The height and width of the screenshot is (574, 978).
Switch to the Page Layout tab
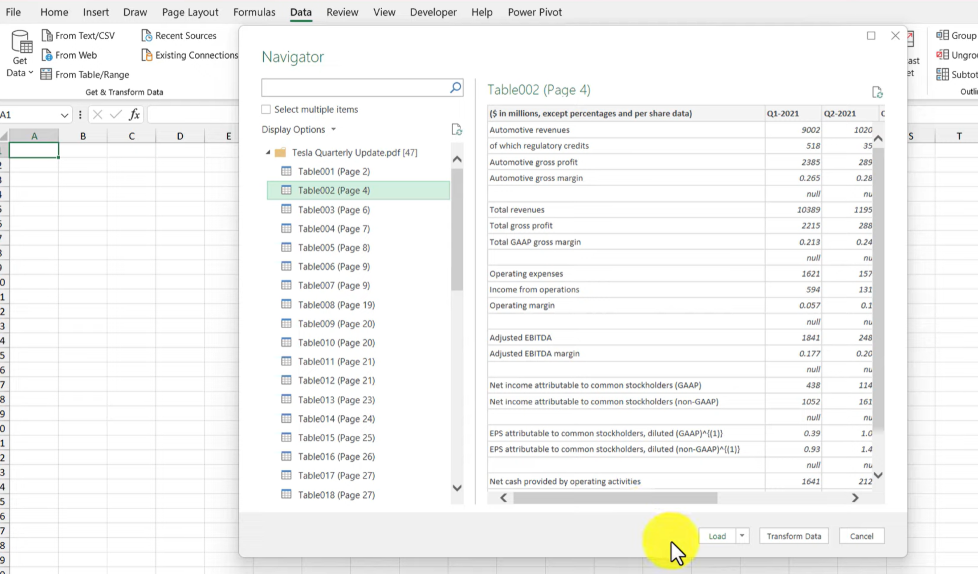point(190,12)
